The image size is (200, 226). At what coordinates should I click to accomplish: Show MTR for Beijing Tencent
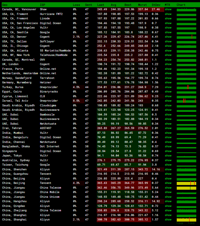point(168,183)
